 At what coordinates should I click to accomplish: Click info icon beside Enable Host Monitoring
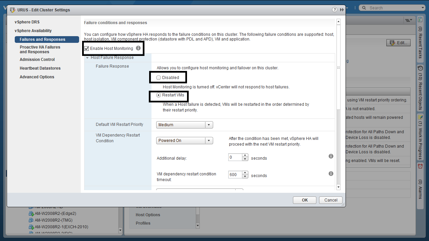(x=138, y=48)
